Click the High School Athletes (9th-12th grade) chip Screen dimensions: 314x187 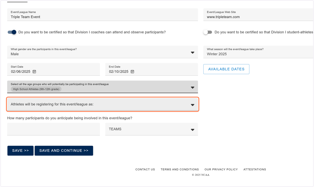coord(36,89)
